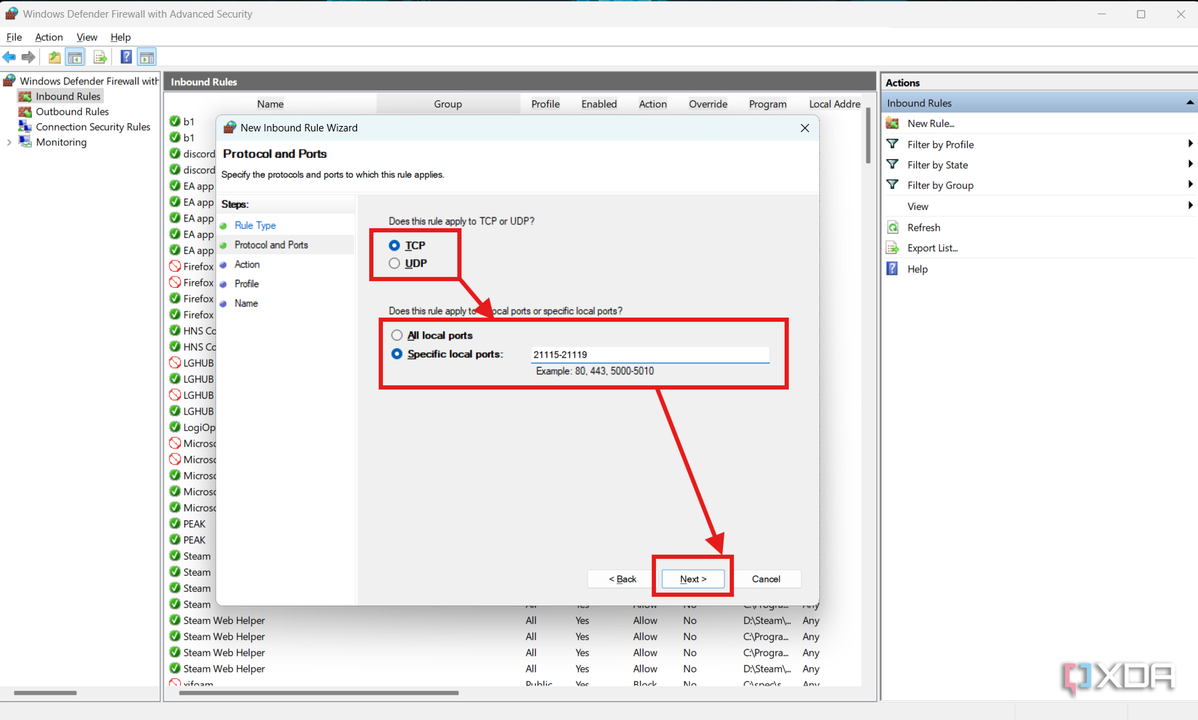Sort rules by the Group column header

[448, 104]
